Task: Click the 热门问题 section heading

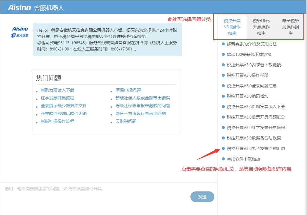Action: [48, 78]
